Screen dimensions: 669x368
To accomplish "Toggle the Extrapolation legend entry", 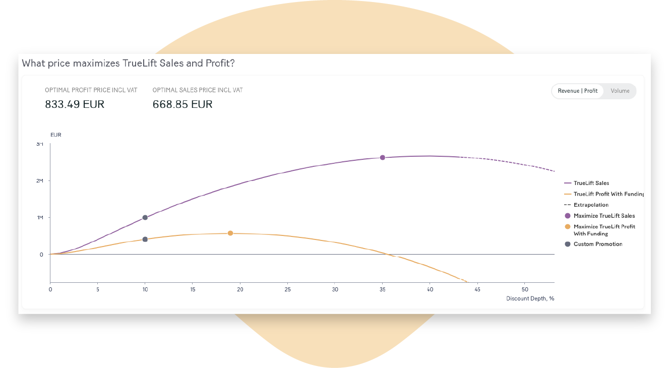I will tap(591, 205).
